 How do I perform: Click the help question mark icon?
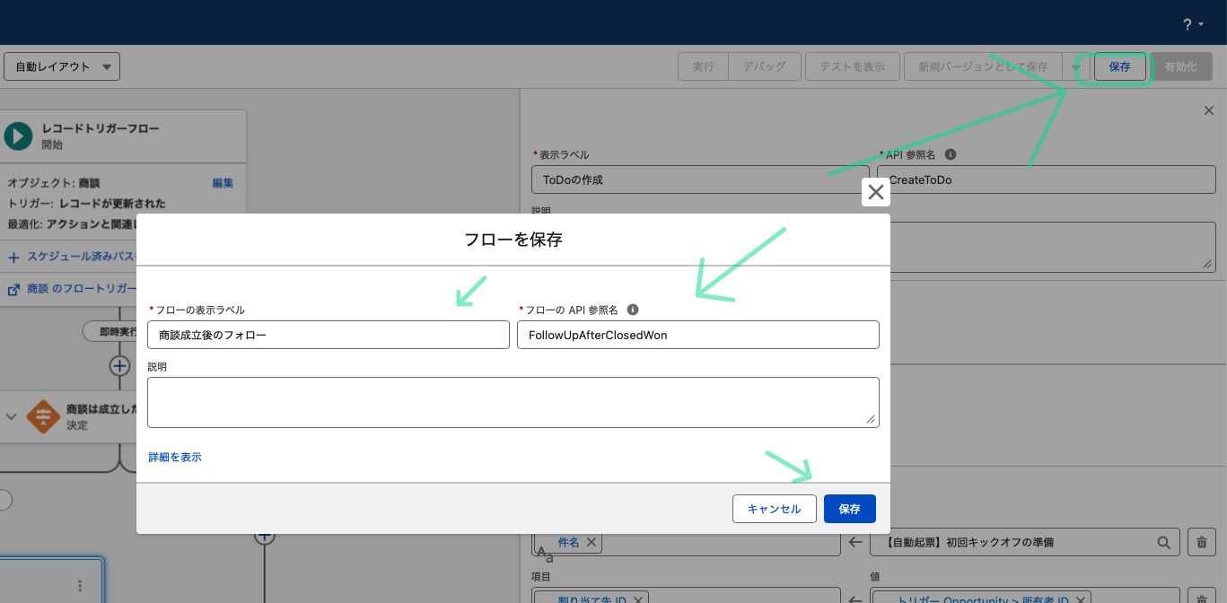pos(1188,24)
